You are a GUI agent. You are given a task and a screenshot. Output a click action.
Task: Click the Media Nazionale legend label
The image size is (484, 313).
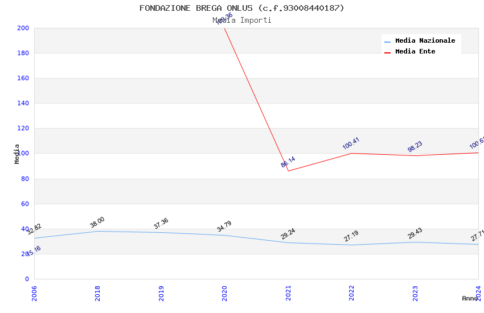click(x=425, y=40)
